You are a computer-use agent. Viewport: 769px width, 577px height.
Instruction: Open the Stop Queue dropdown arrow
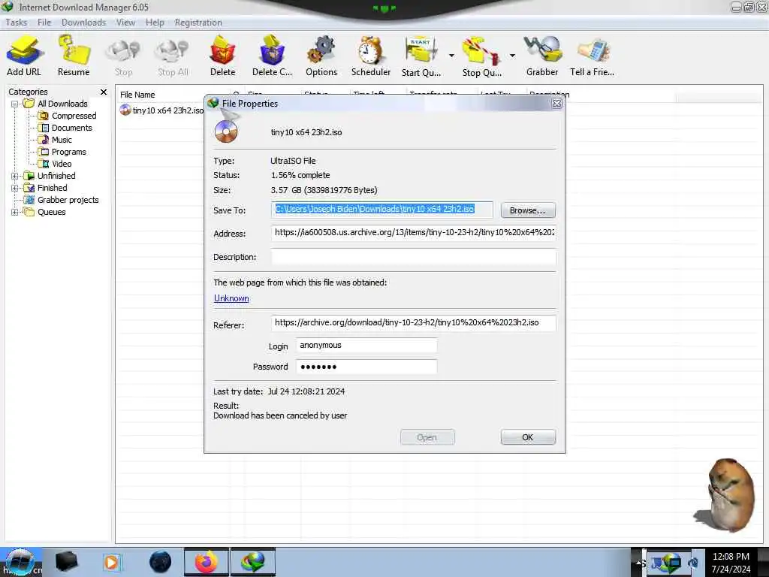tap(512, 56)
